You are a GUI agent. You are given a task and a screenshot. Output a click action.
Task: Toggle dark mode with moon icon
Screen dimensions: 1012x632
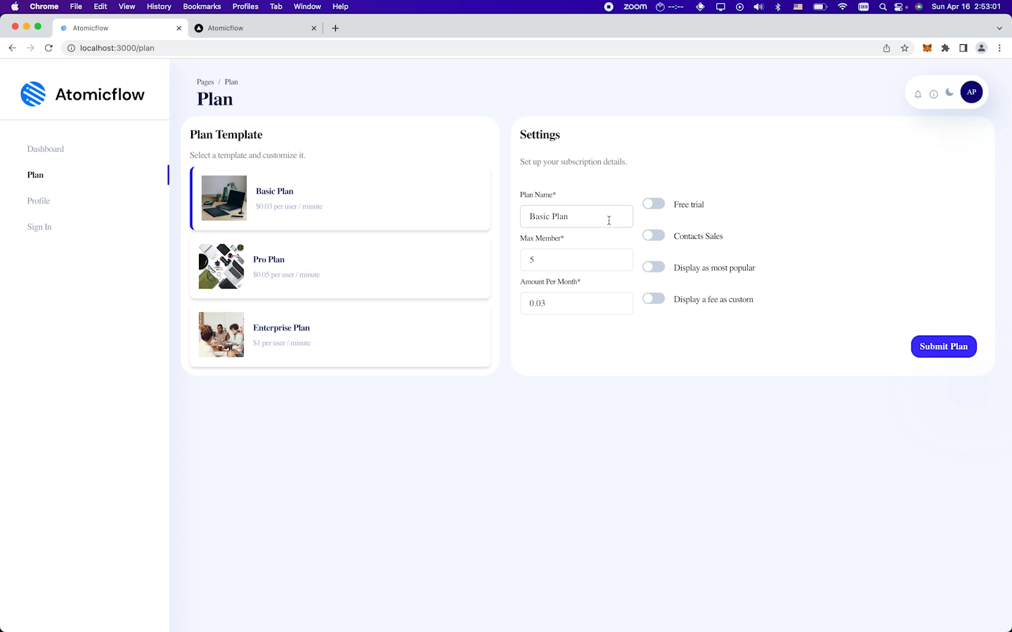coord(949,93)
